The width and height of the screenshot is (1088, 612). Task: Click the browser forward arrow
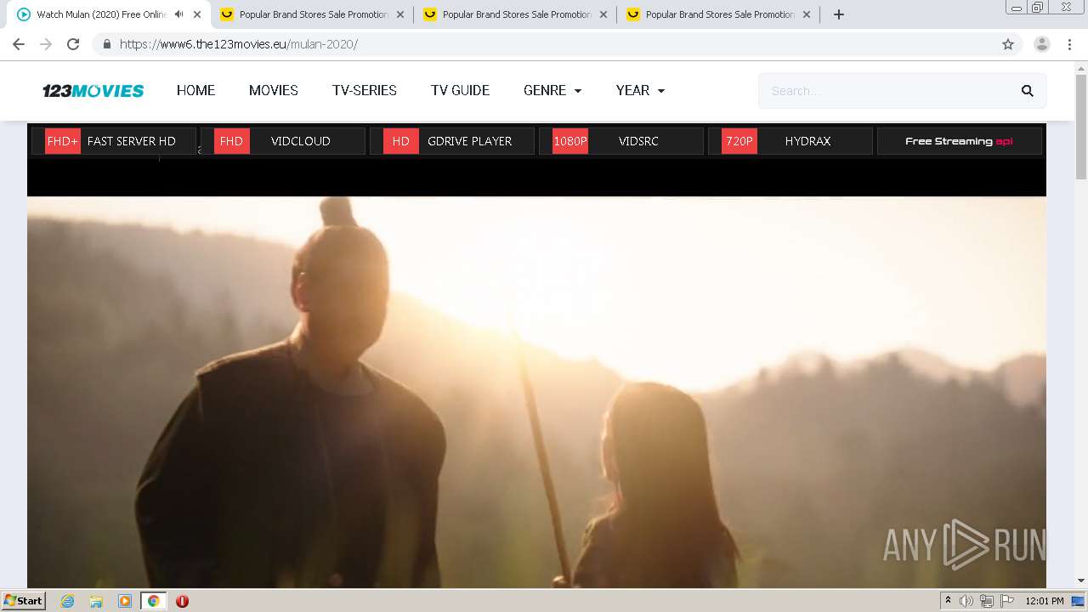pos(46,44)
